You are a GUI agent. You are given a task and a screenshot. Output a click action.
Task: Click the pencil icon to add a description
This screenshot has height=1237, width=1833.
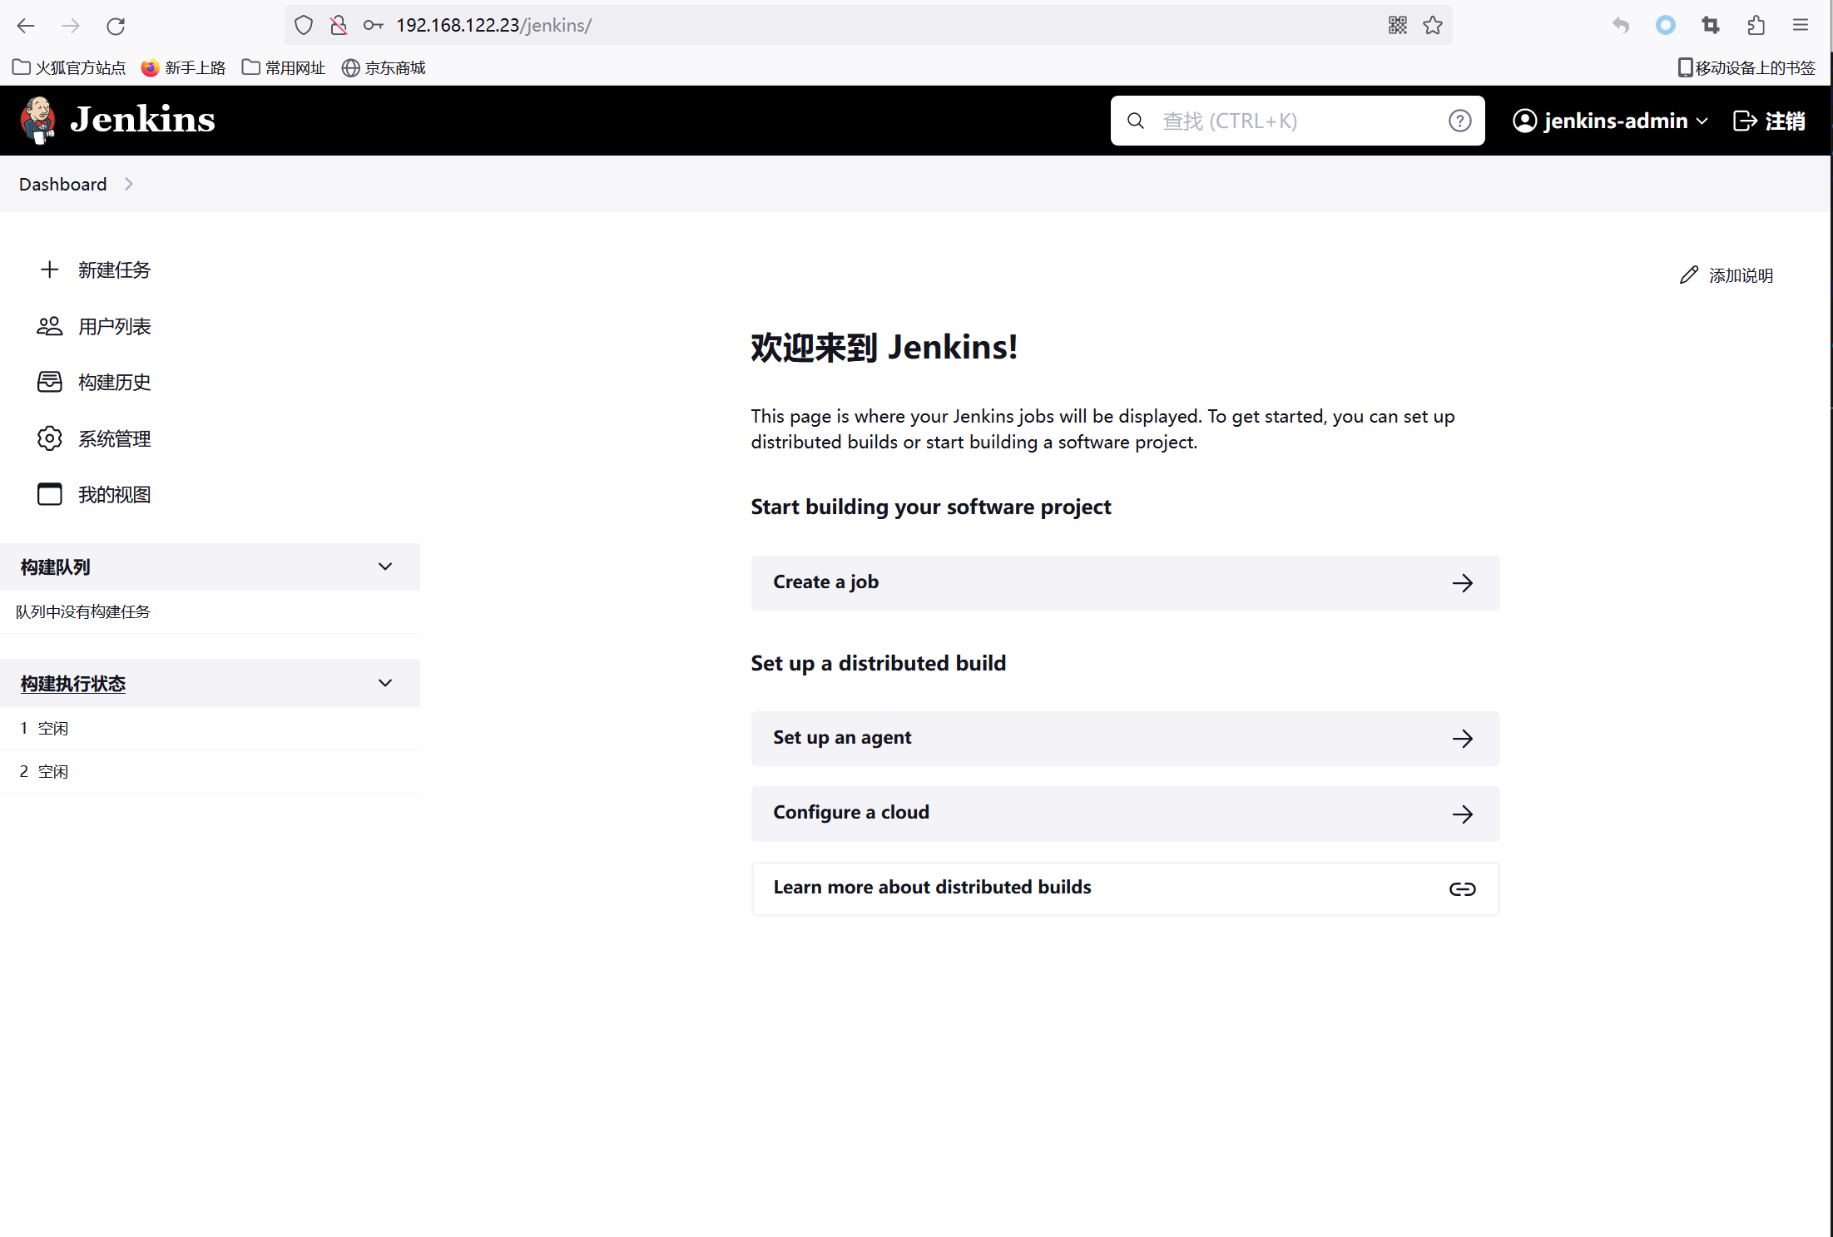coord(1688,275)
